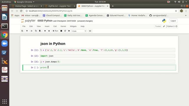Screen dimensions: 189x106
Task: Reload the page with the refresh icon
Action: (x=21, y=11)
